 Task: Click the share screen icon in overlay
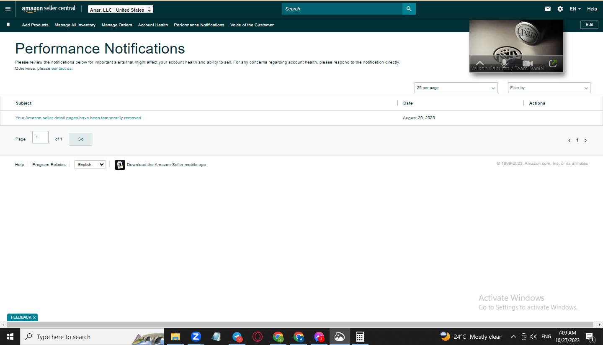[x=553, y=64]
